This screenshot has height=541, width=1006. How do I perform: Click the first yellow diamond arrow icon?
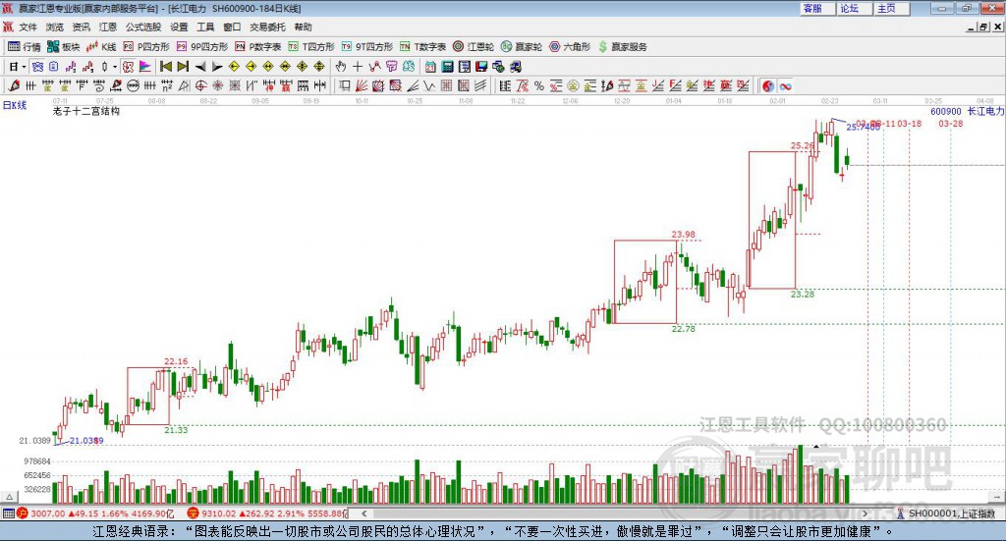click(234, 67)
